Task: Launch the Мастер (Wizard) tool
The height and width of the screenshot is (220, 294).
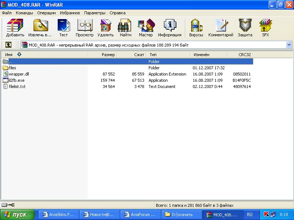Action: [146, 28]
